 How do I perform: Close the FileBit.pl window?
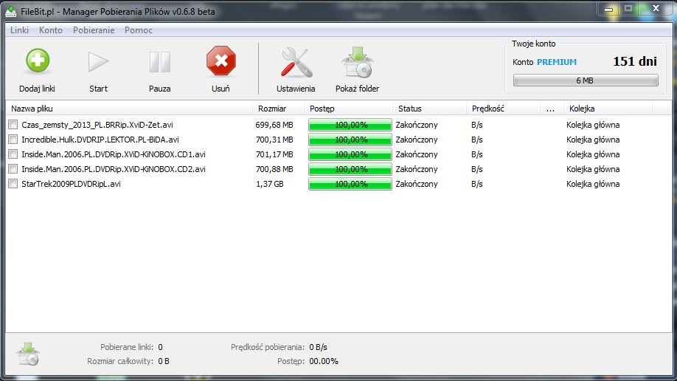pyautogui.click(x=656, y=9)
